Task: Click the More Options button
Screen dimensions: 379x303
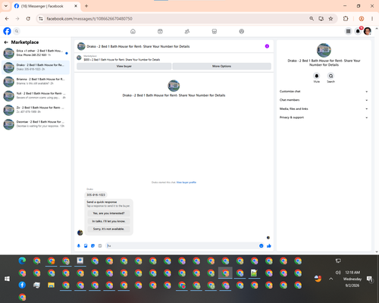Action: click(x=222, y=66)
